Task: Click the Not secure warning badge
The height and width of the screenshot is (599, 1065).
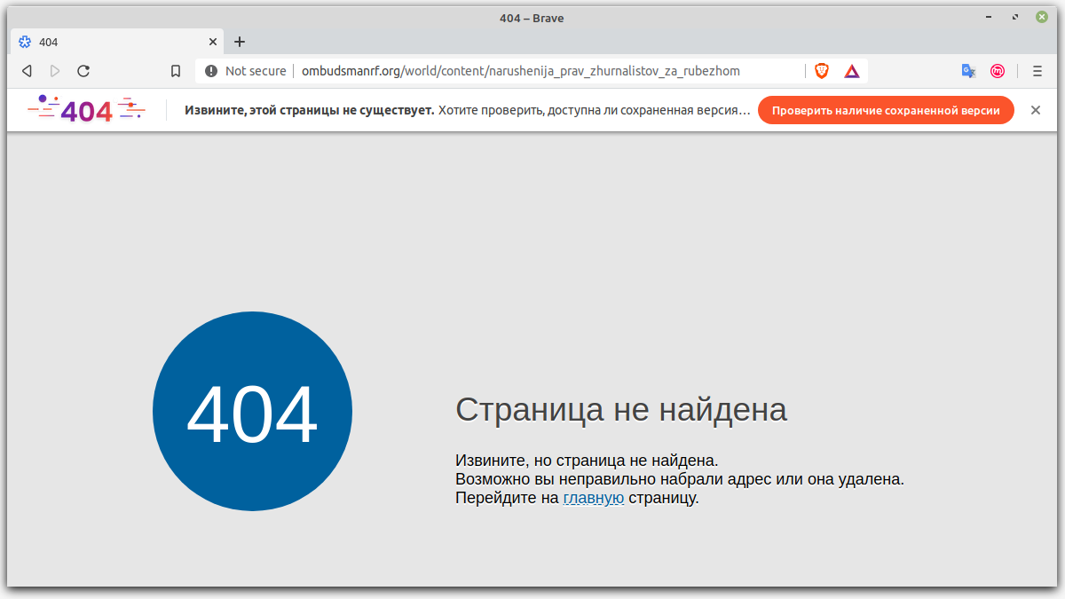Action: click(244, 70)
